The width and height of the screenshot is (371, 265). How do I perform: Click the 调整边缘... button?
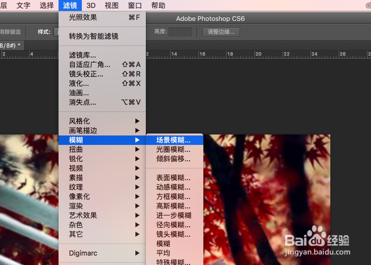(x=221, y=32)
